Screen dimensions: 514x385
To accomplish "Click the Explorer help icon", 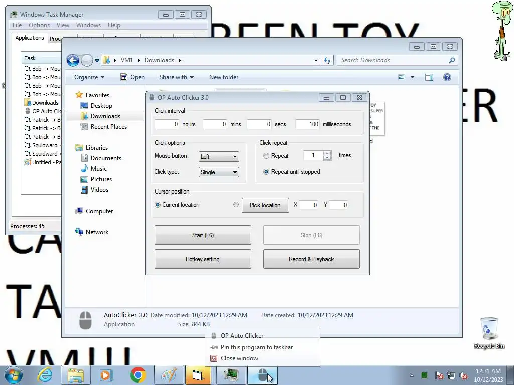I will pyautogui.click(x=447, y=77).
